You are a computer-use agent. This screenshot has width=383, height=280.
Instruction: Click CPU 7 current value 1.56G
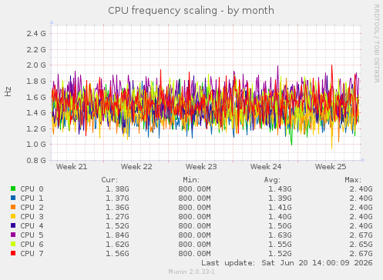(117, 254)
